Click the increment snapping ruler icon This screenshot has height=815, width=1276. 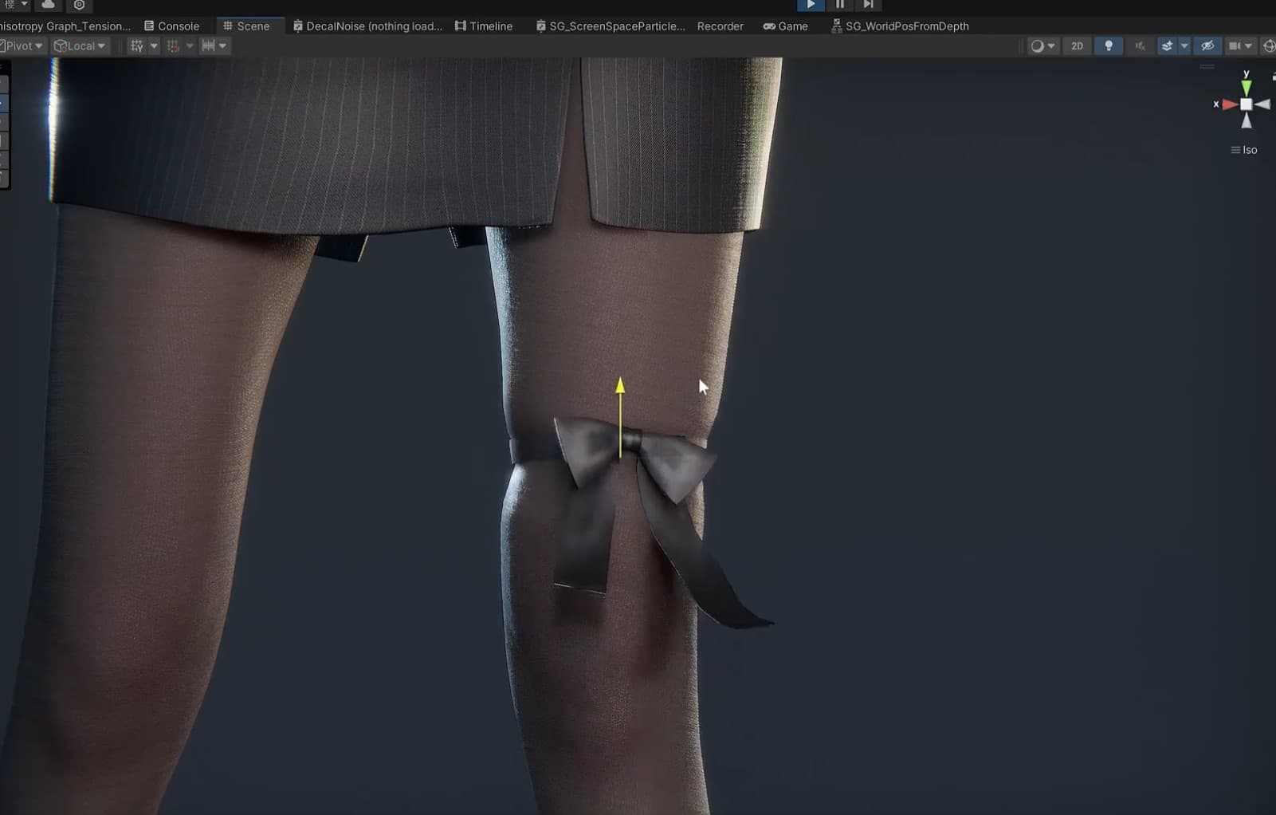(209, 46)
